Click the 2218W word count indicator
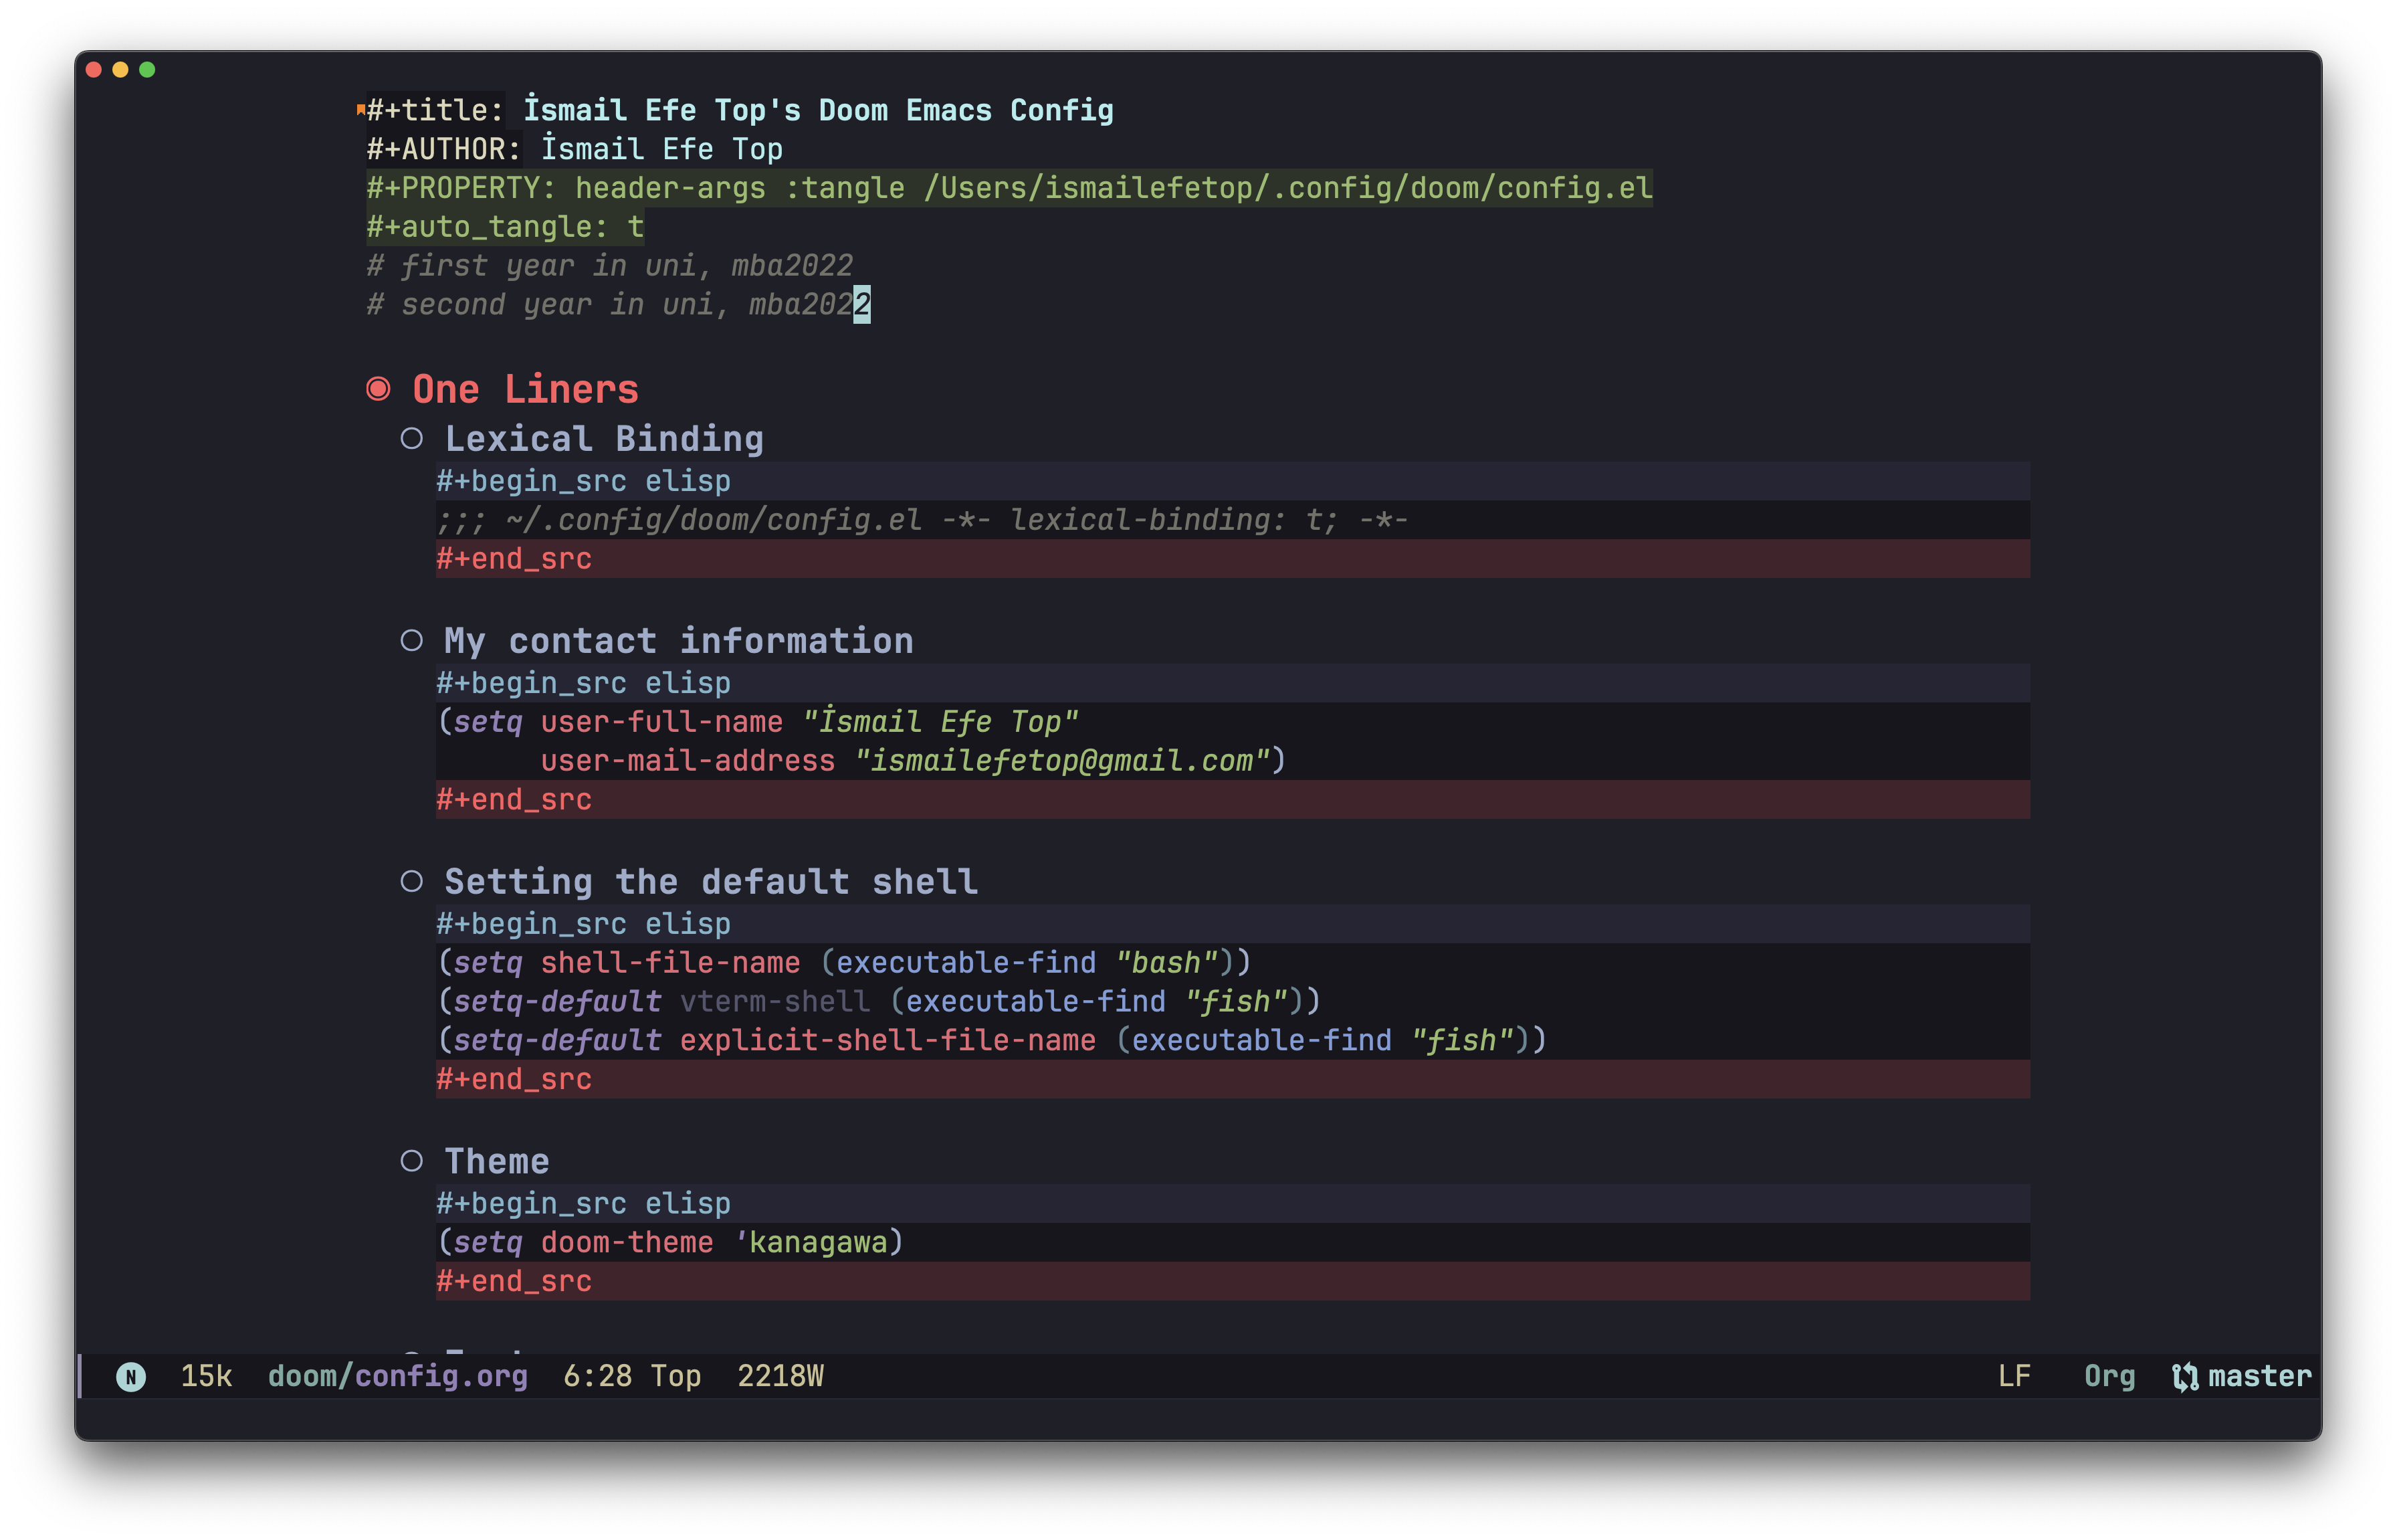This screenshot has width=2397, height=1540. click(780, 1377)
